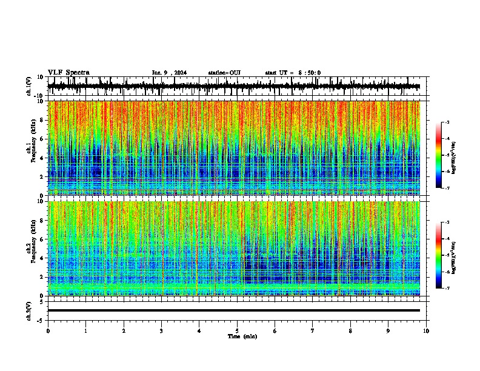Screen dimensions: 480x371
Task: Click the "-3" label on the ch.1 color scale
Action: (447, 122)
